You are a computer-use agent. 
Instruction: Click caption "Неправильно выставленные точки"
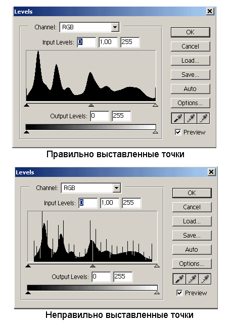click(x=119, y=315)
